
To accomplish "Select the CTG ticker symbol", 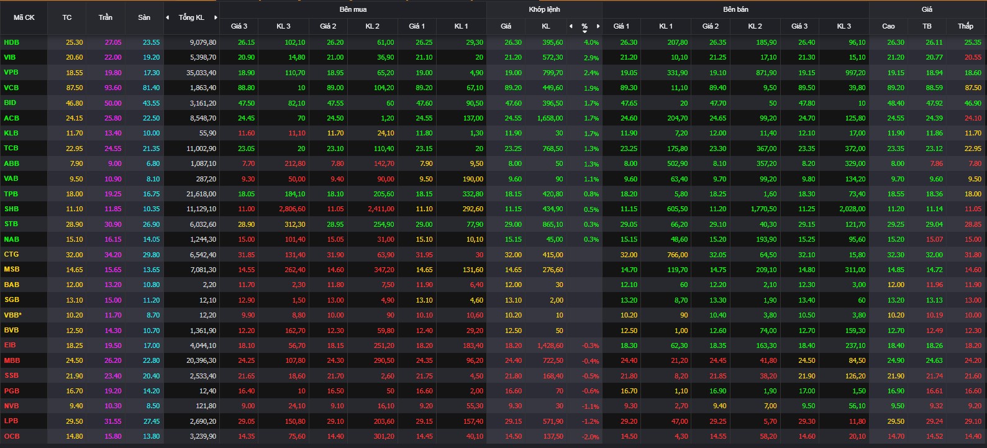I will click(11, 254).
